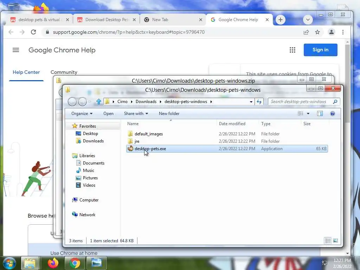360x270 pixels.
Task: Open Firefox from taskbar
Action: (x=53, y=263)
